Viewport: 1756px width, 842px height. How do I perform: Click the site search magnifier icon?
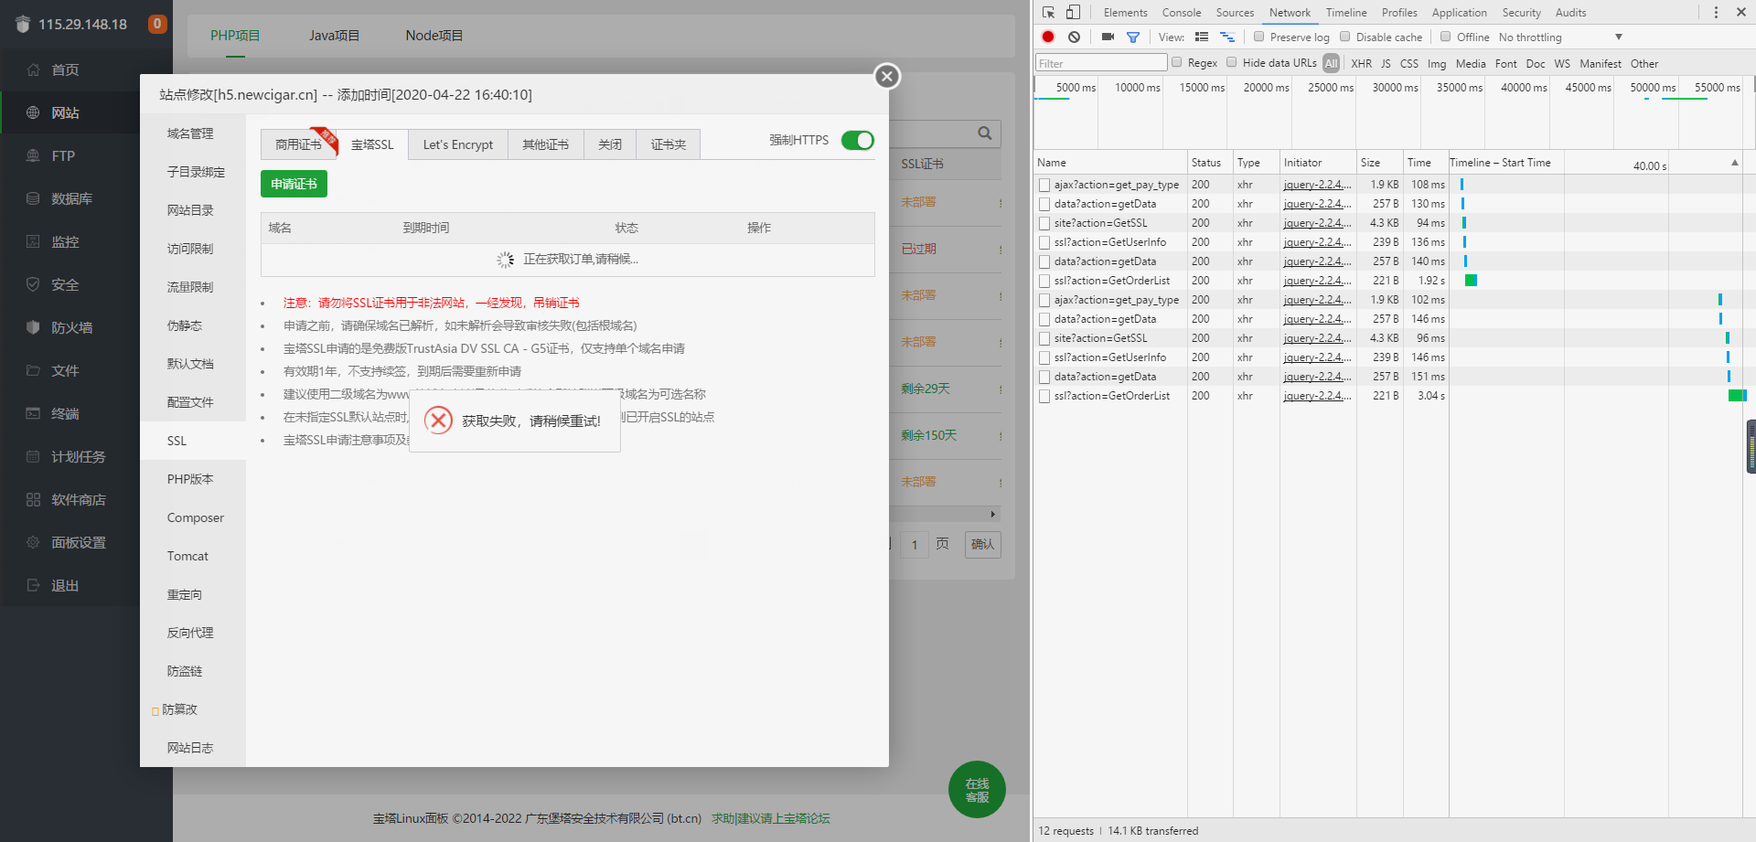pyautogui.click(x=984, y=133)
